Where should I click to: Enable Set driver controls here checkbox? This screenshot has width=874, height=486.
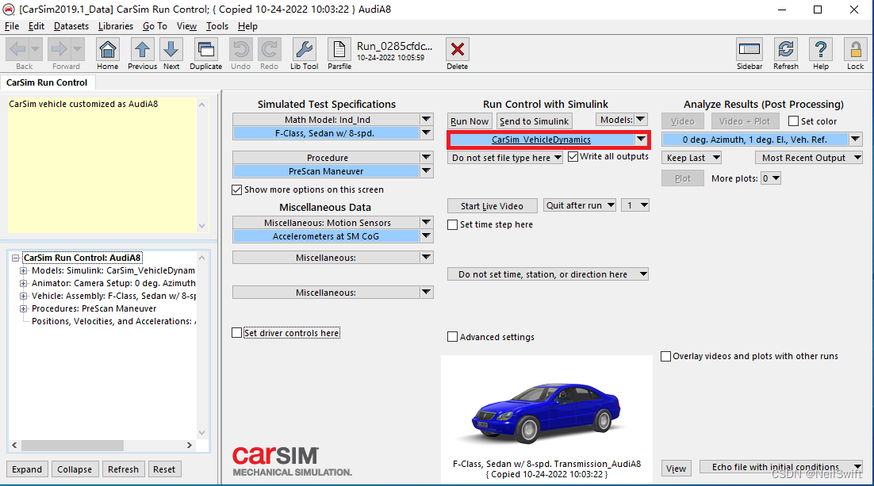[x=236, y=333]
